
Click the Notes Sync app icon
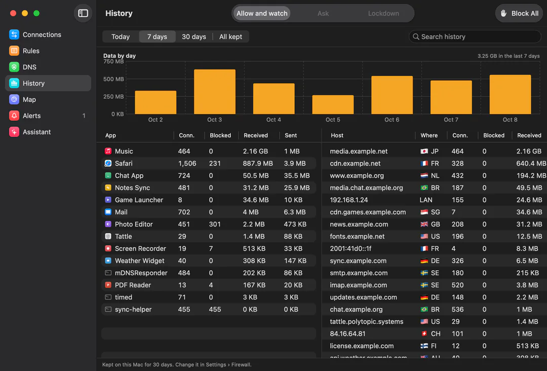pos(108,188)
